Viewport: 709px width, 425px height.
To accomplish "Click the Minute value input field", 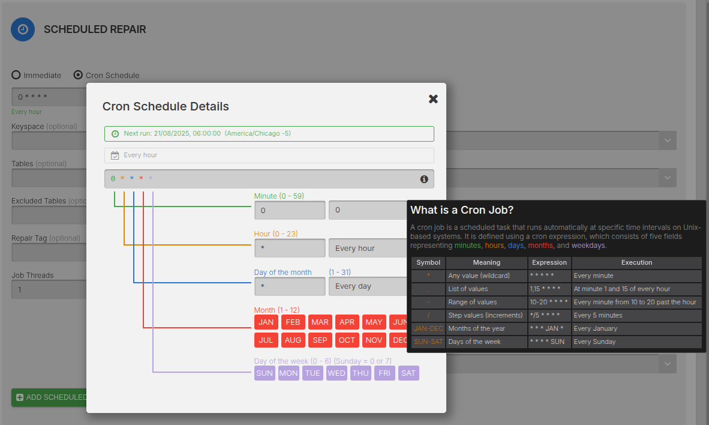I will coord(290,211).
